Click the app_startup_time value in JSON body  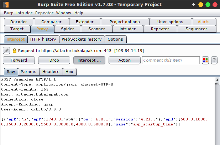tap(153, 124)
